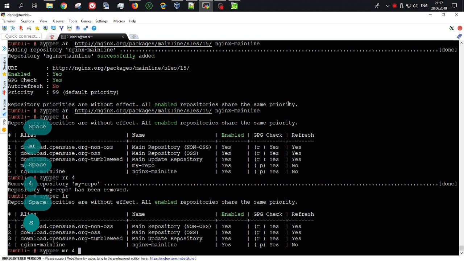Image resolution: width=464 pixels, height=261 pixels.
Task: Open the mobaxterm.mobatek.net link in status bar
Action: click(x=173, y=258)
